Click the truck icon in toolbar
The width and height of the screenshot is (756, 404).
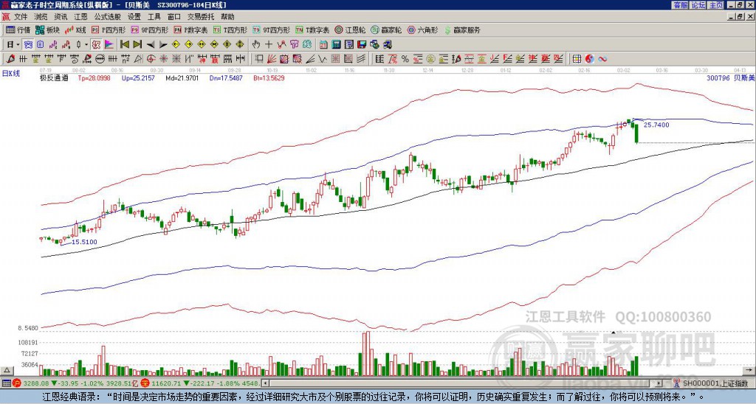(x=388, y=45)
